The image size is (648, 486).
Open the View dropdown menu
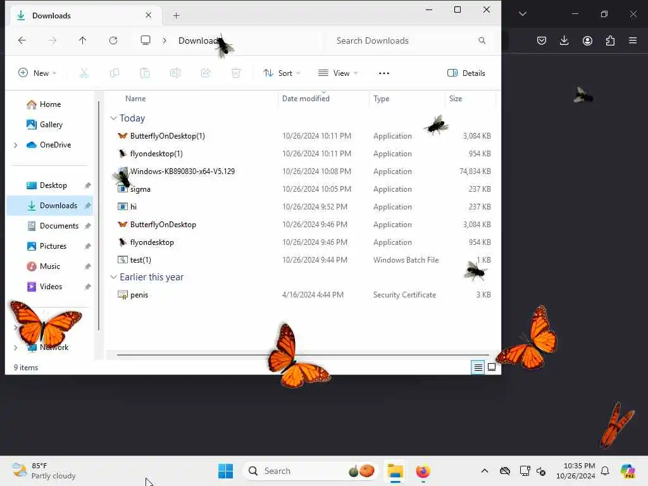coord(338,73)
